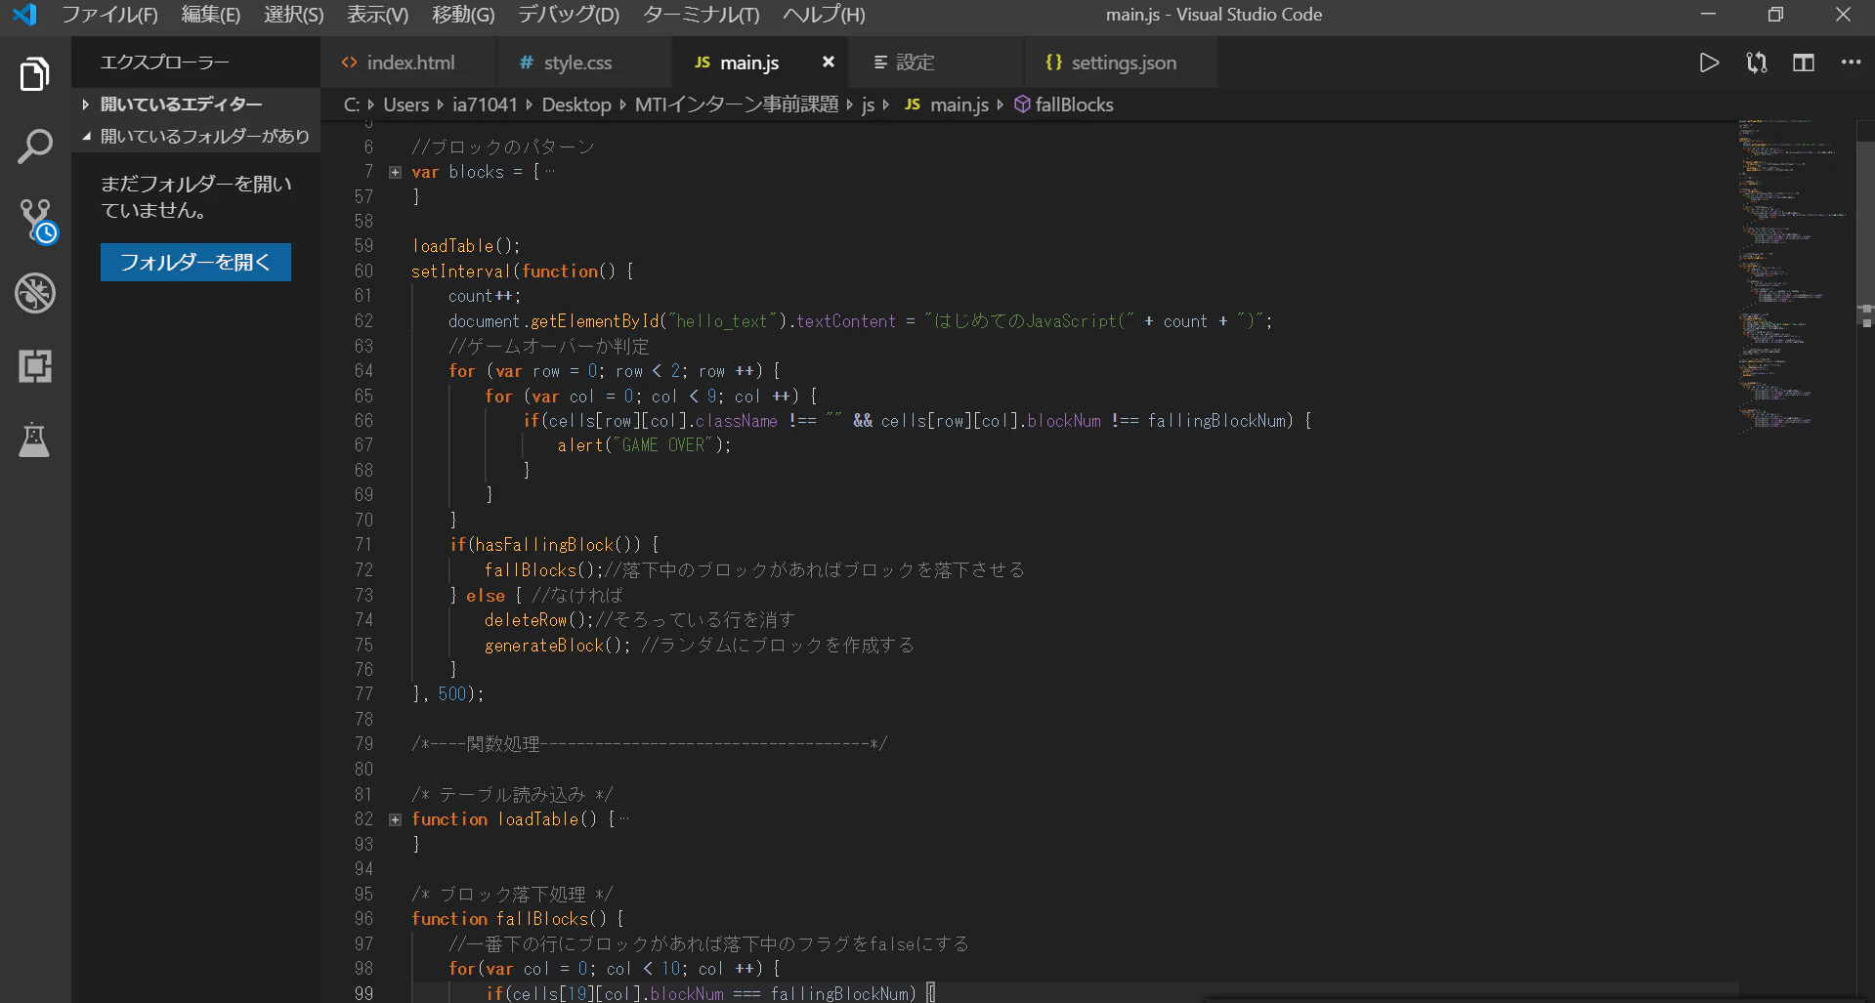Switch to the style.css tab
The image size is (1875, 1003).
pos(584,63)
